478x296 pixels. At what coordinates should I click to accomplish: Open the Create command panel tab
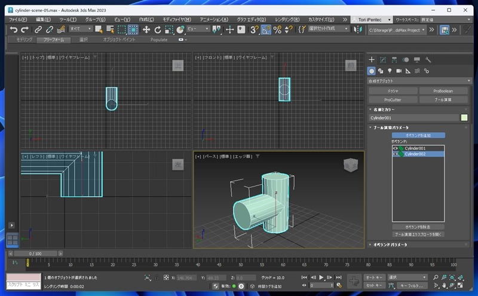tap(372, 60)
